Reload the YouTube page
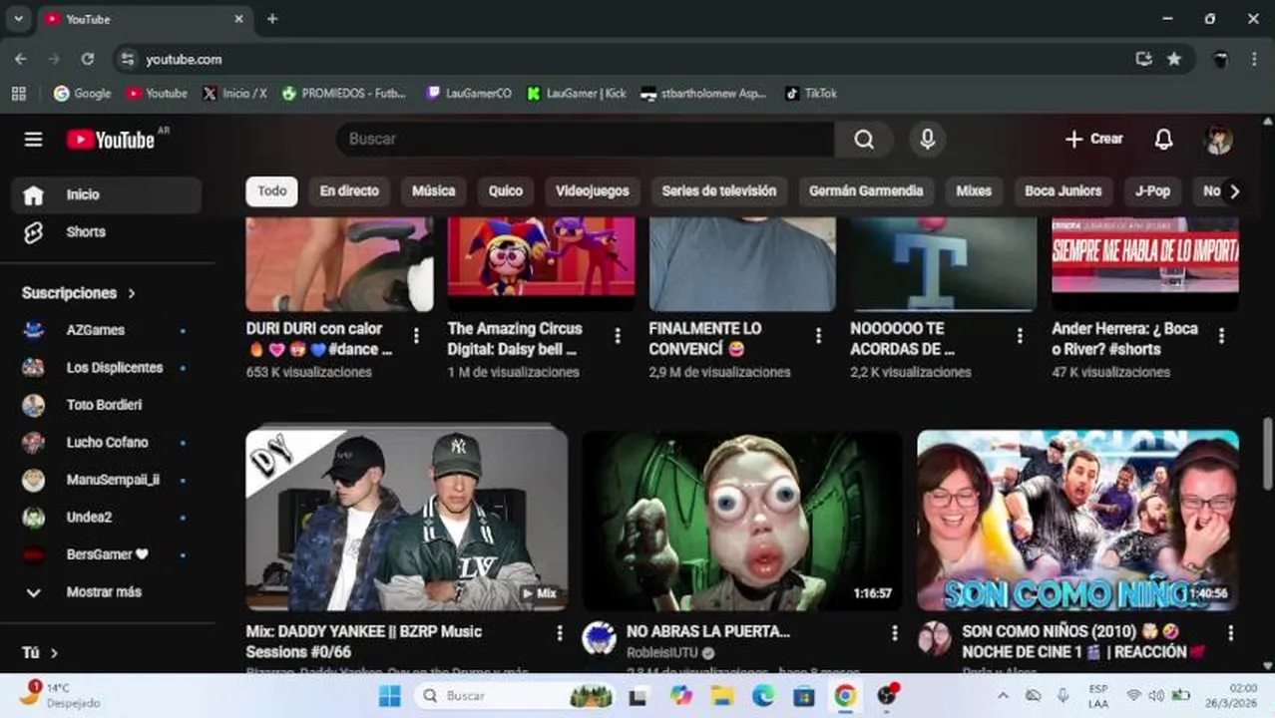 [x=88, y=60]
